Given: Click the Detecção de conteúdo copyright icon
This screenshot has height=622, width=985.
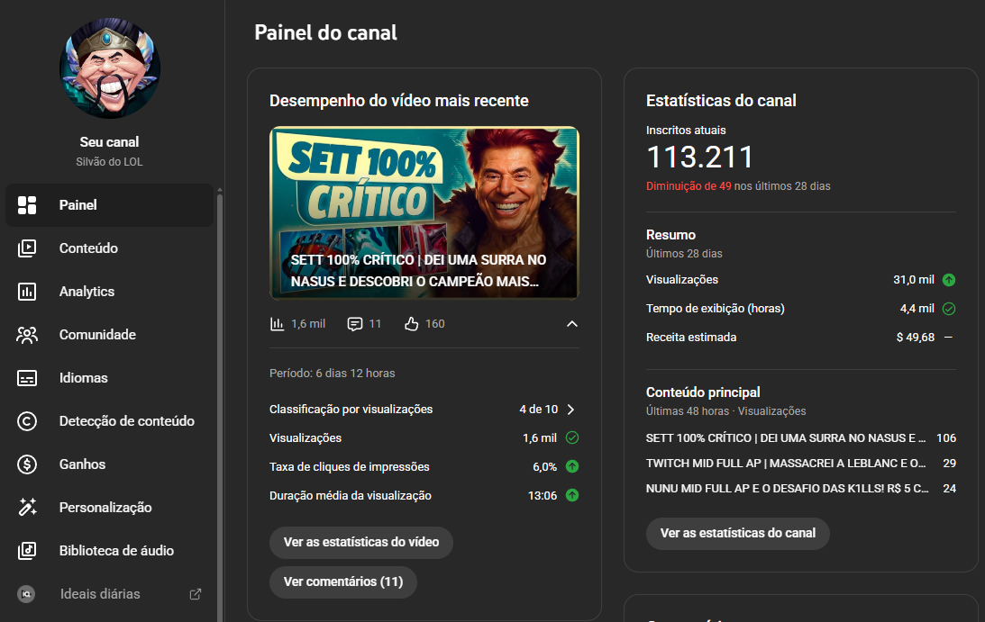Looking at the screenshot, I should pyautogui.click(x=27, y=421).
